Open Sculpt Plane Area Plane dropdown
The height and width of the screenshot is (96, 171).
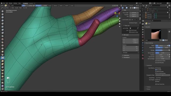tap(163, 78)
